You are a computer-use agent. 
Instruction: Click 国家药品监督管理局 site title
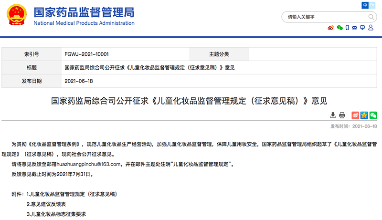tap(84, 12)
